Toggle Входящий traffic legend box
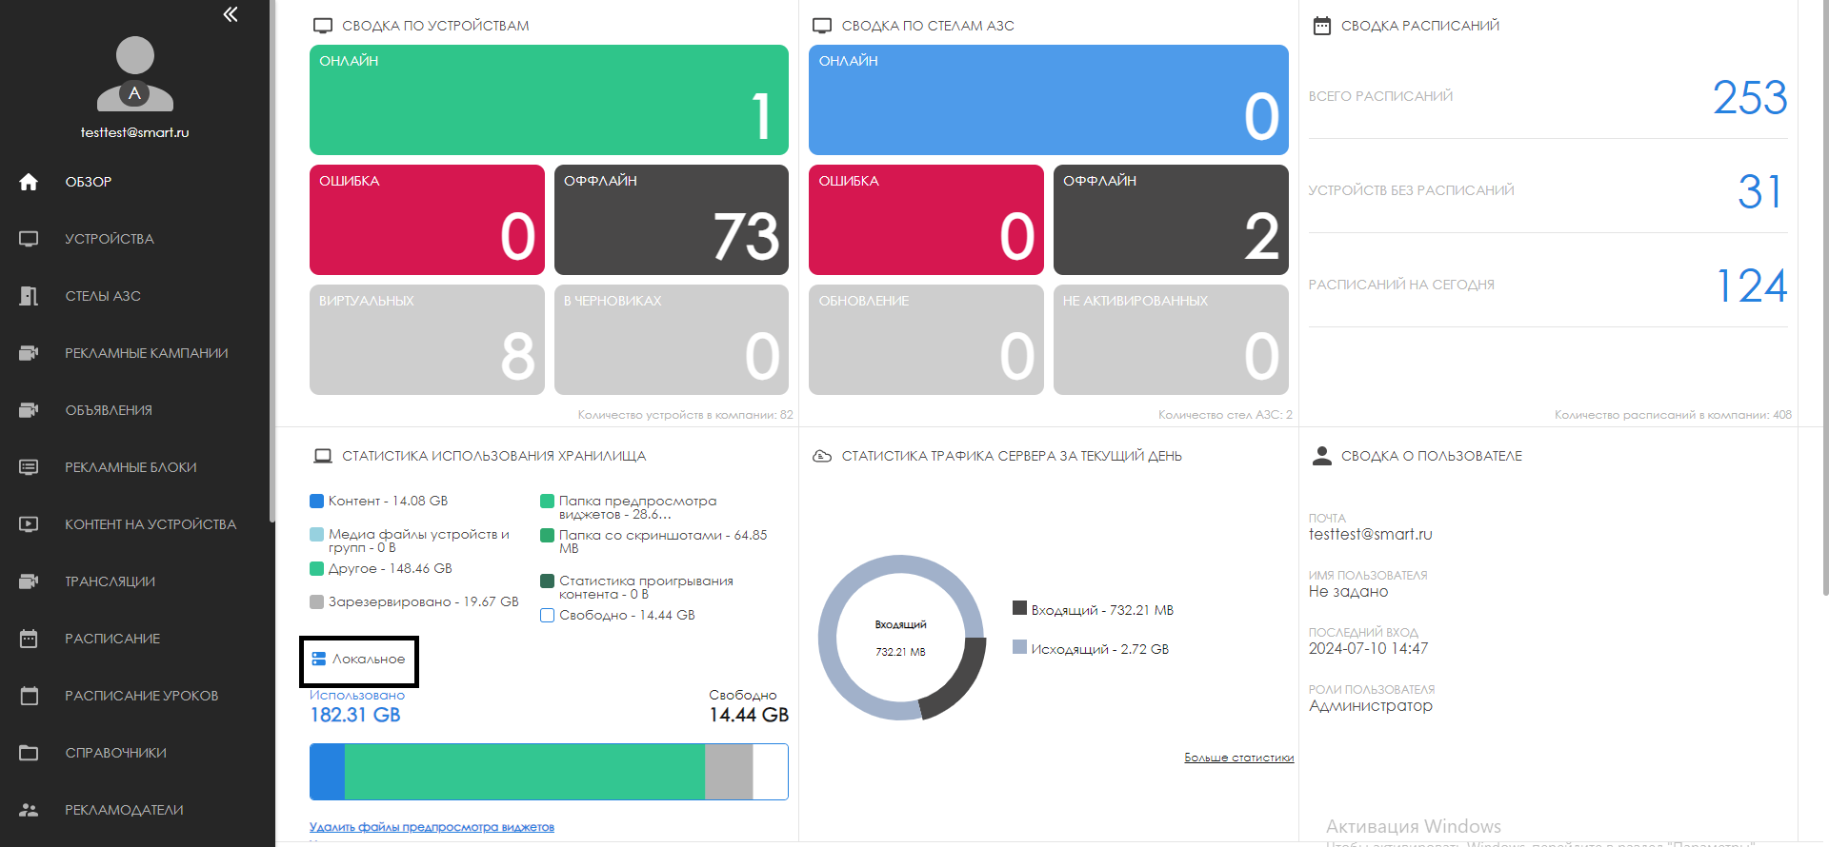1829x847 pixels. [1019, 608]
